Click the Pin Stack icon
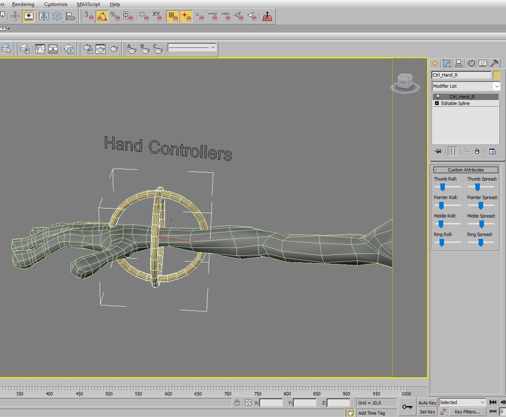The width and height of the screenshot is (506, 417). 438,151
